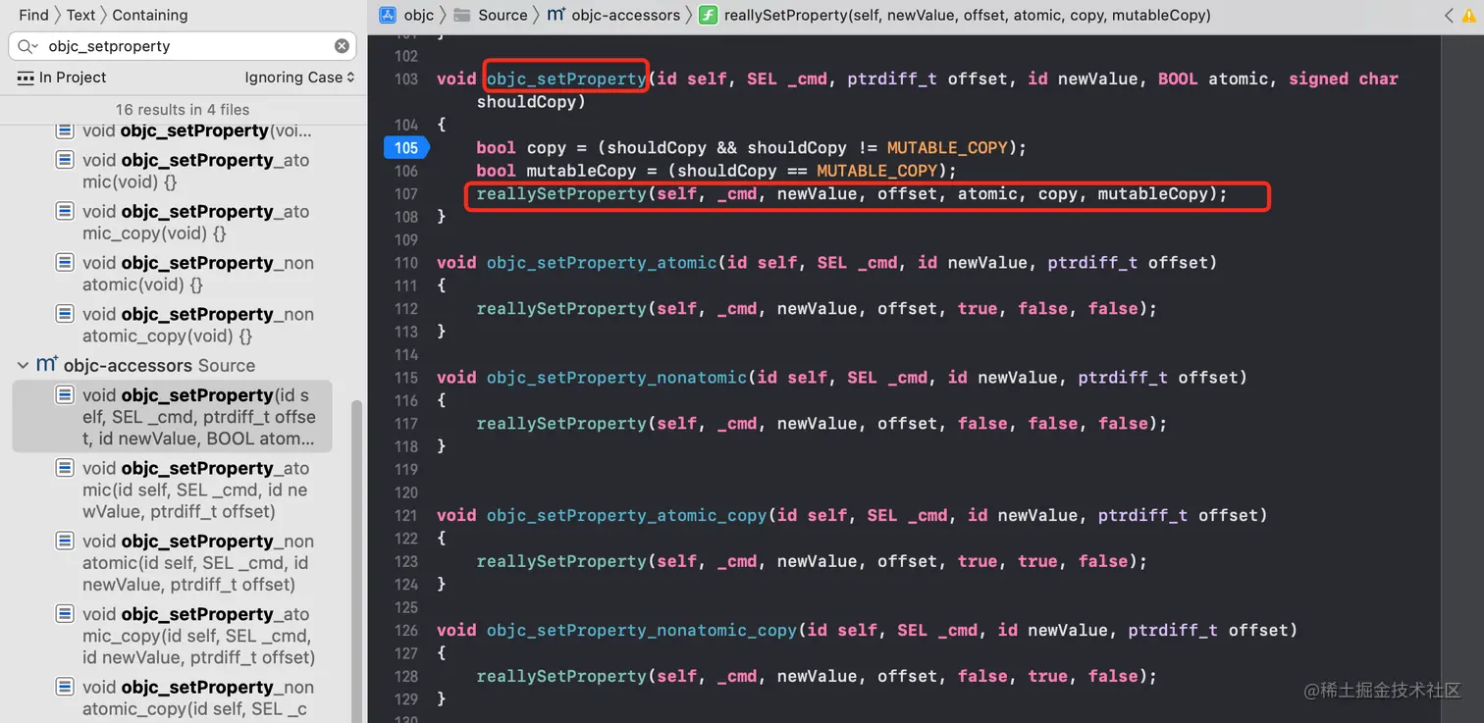Open the reallySetProperty symbol list in jump bar
Screen dimensions: 1484x723
[967, 15]
